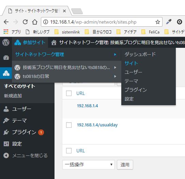Open a new browser tab button

point(77,11)
